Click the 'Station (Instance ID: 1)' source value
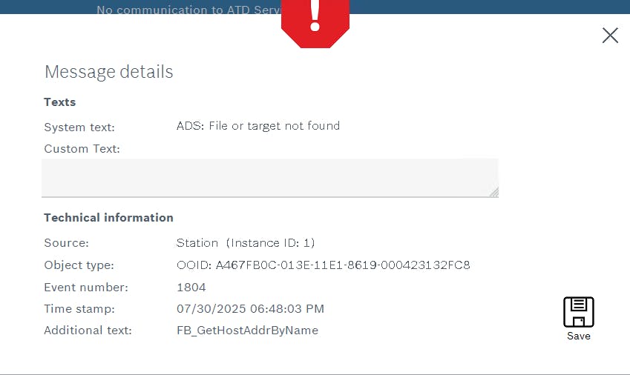 click(246, 243)
